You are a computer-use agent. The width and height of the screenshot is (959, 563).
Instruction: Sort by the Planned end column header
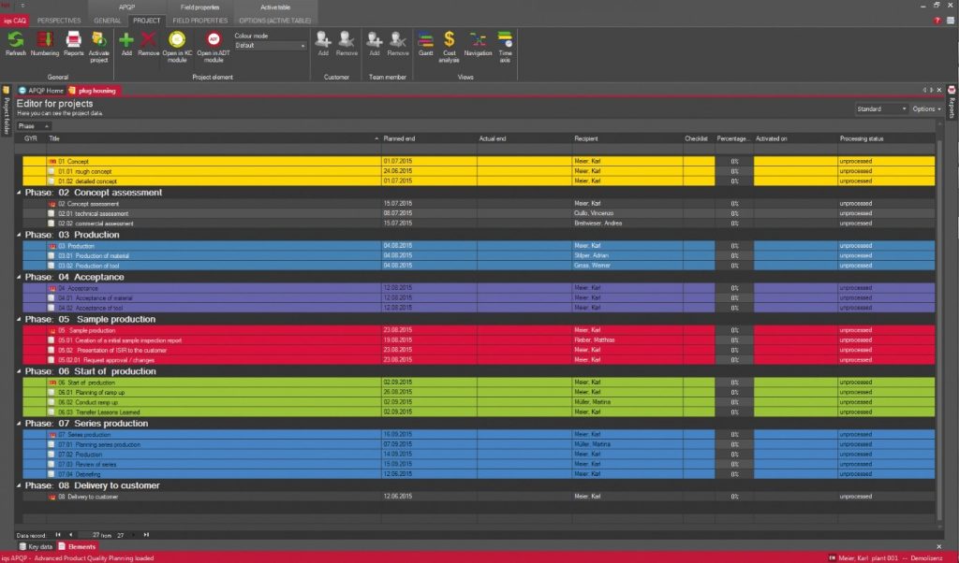click(x=427, y=138)
